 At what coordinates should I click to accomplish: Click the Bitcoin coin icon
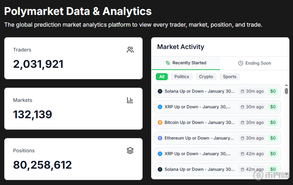pyautogui.click(x=160, y=123)
